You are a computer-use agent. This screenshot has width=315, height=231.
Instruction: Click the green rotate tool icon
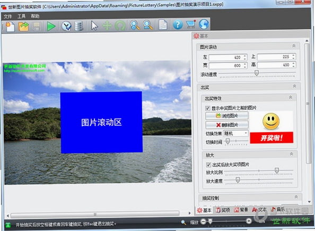pyautogui.click(x=120, y=26)
